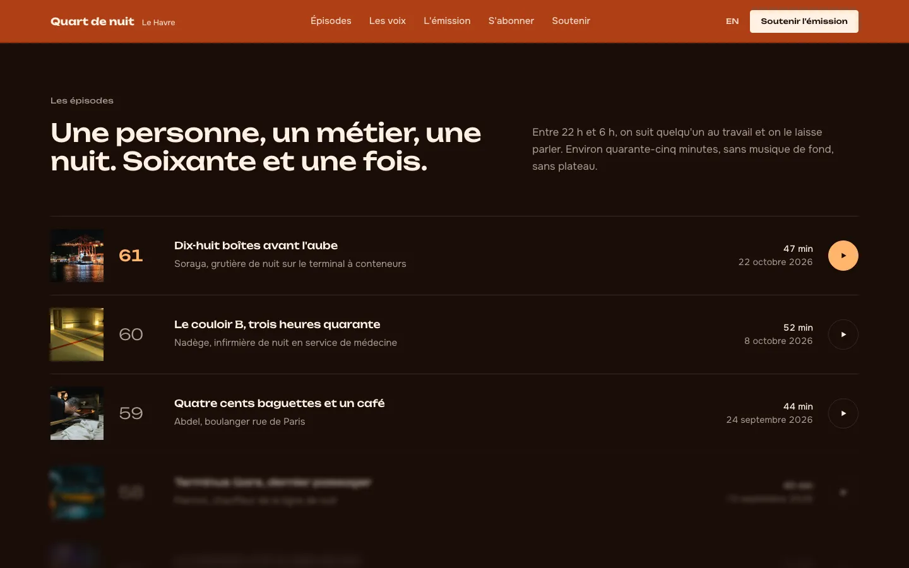Go to Les voix page
Image resolution: width=909 pixels, height=568 pixels.
388,21
